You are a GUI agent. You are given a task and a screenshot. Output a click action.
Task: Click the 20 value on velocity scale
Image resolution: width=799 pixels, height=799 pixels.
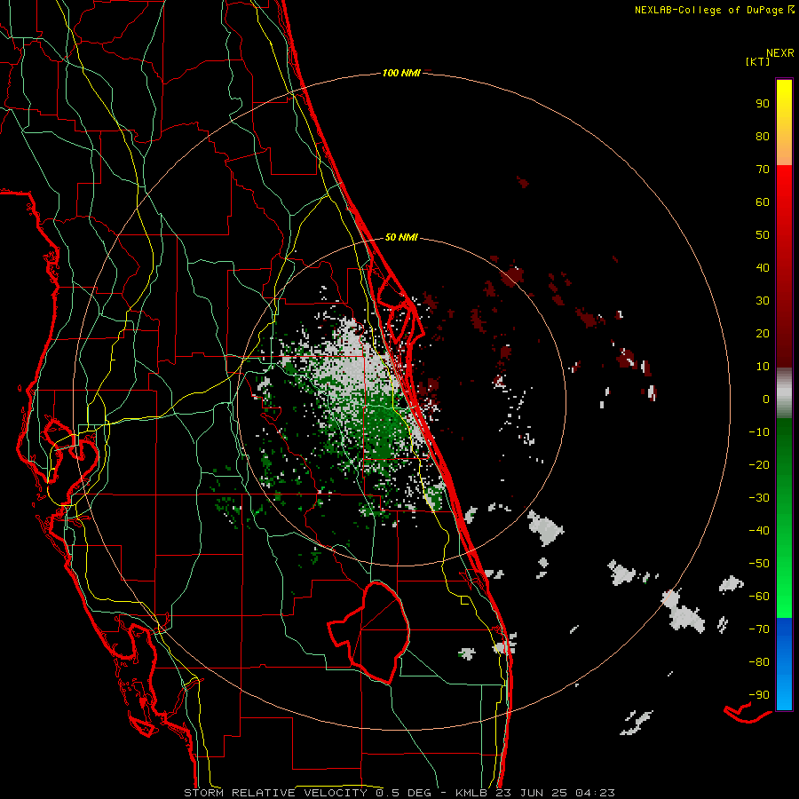click(x=763, y=333)
